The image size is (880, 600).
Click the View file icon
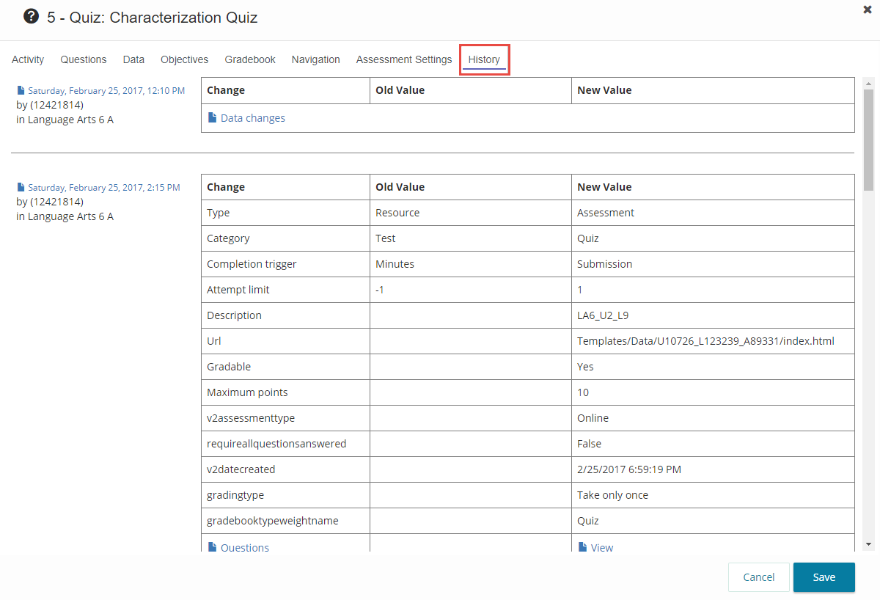pos(582,547)
